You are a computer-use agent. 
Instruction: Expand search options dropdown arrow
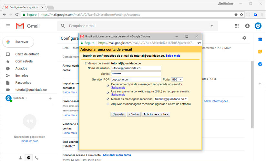(211, 26)
